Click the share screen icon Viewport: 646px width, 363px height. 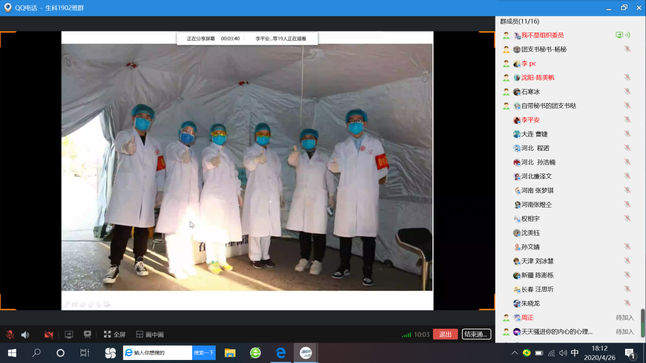(x=69, y=334)
